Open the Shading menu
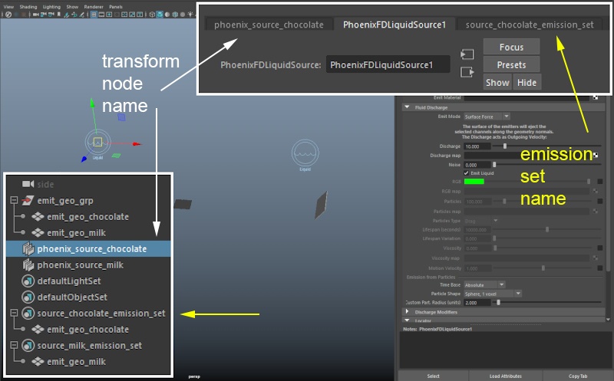The image size is (614, 381). pos(28,7)
